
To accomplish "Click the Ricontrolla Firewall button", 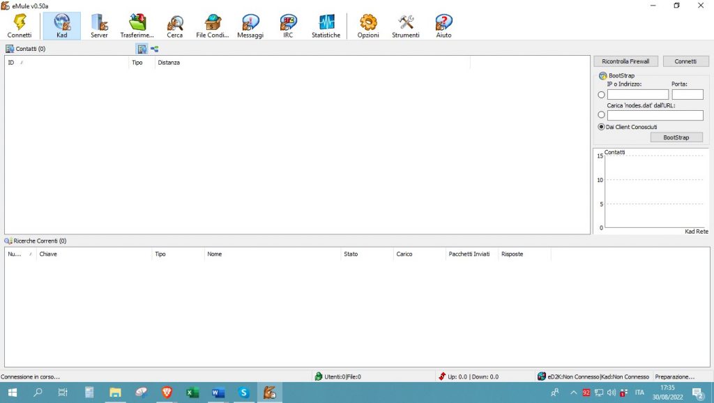I will 625,61.
